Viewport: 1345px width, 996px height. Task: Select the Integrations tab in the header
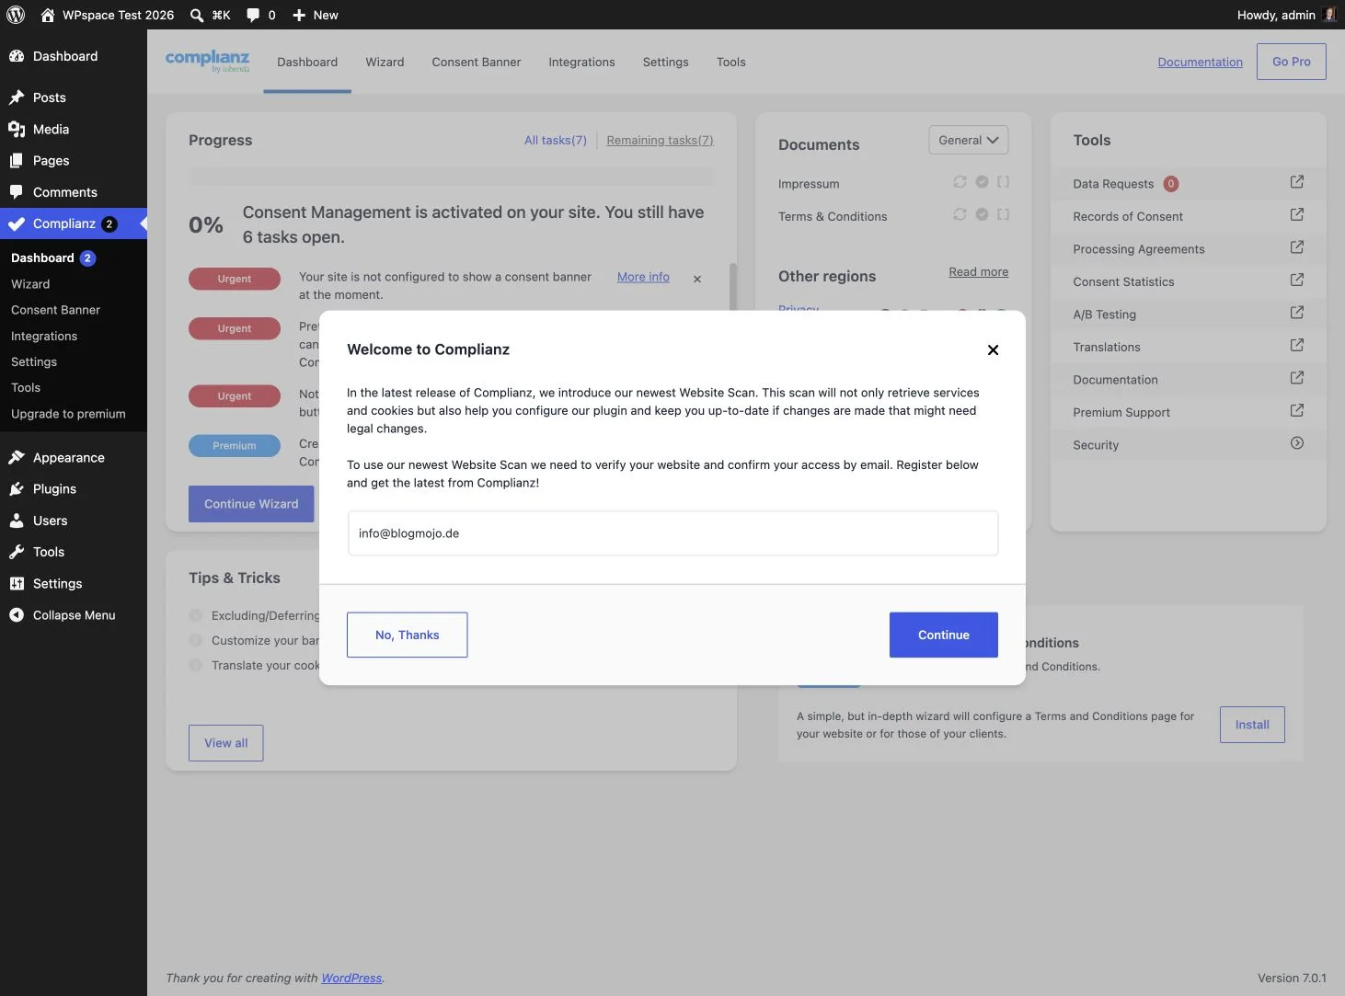(x=581, y=62)
